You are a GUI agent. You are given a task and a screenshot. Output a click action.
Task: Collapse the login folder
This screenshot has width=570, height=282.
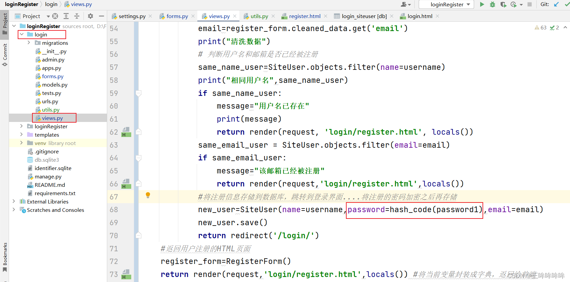pyautogui.click(x=22, y=34)
